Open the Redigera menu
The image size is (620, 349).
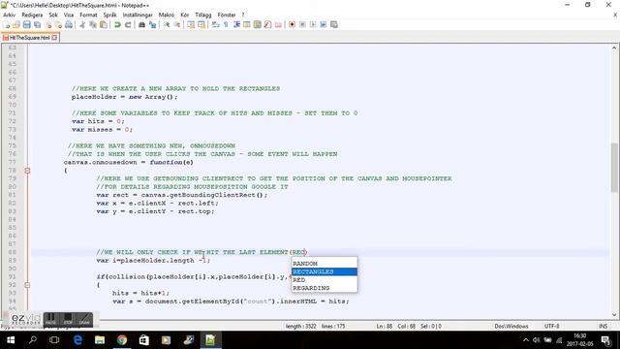point(32,15)
